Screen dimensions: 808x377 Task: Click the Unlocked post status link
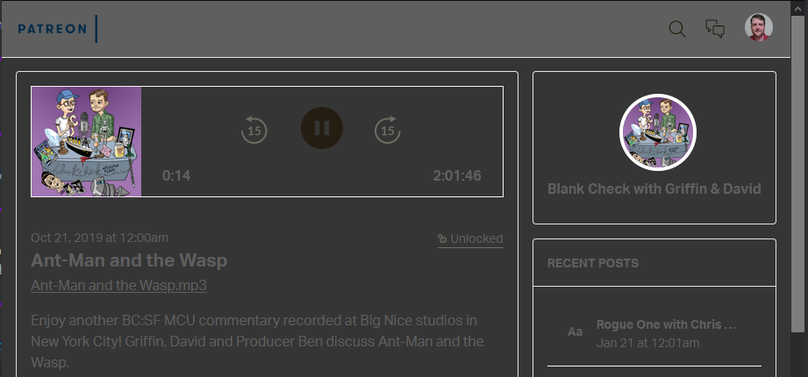(x=470, y=239)
